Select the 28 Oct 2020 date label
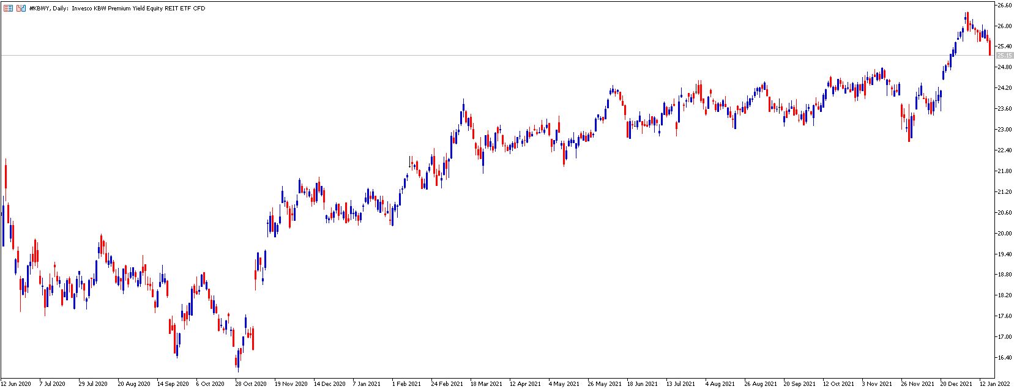Viewport: 1014px width, 389px height. tap(251, 384)
